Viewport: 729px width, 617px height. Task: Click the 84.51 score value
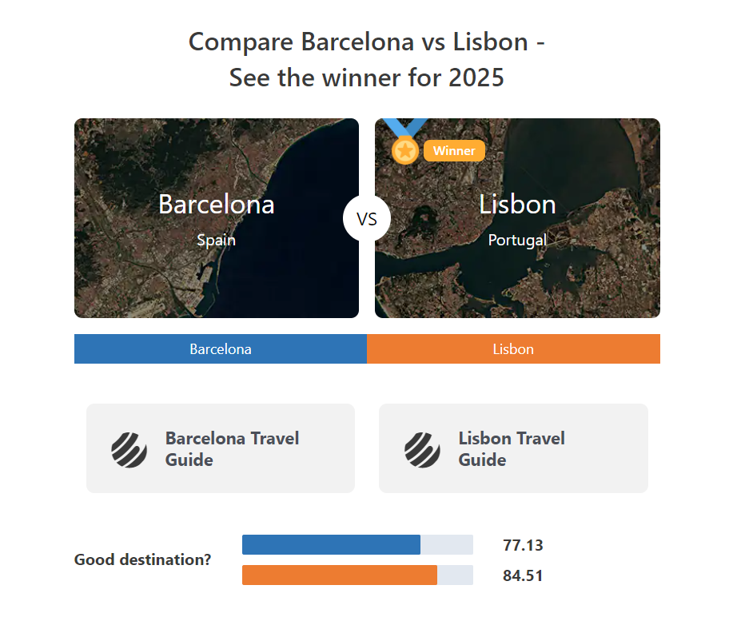[x=523, y=575]
